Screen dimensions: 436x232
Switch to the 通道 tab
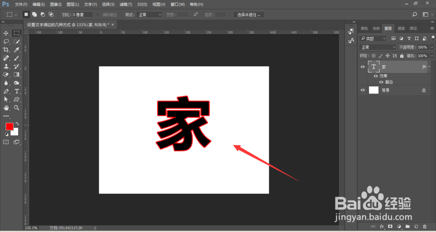401,28
